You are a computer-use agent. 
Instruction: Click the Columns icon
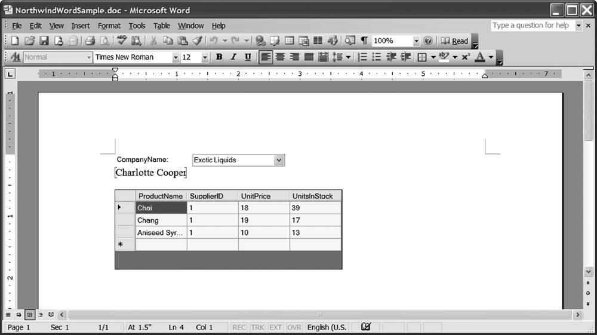point(318,41)
